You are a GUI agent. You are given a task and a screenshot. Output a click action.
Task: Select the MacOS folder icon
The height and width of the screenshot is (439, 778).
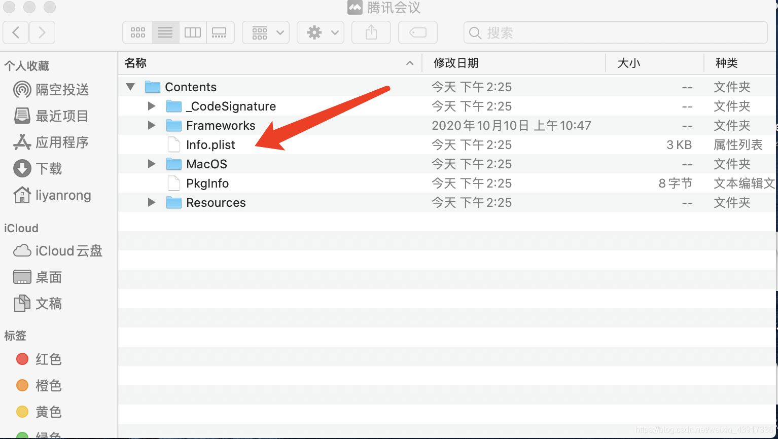point(174,164)
